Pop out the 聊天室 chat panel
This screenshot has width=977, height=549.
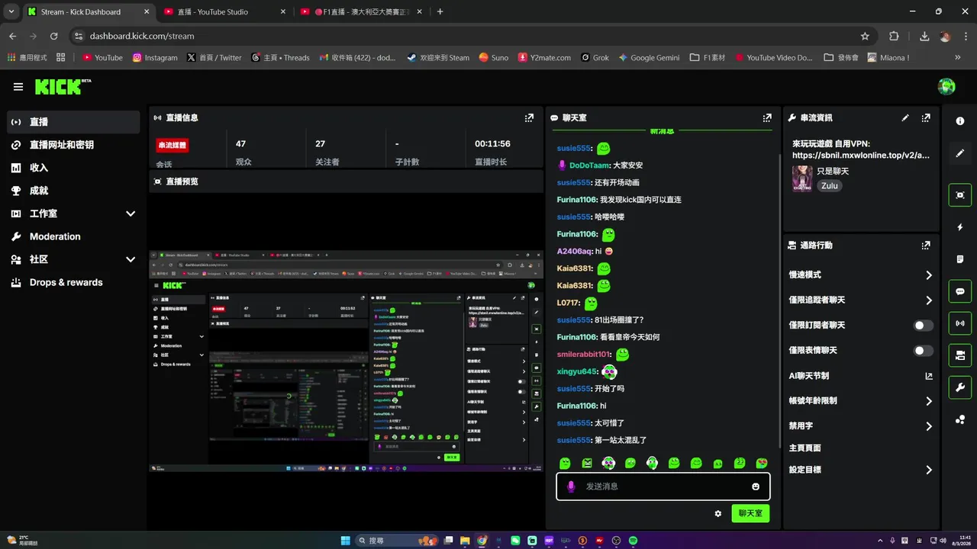point(767,118)
